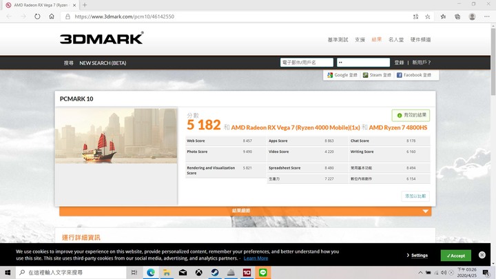Viewport: 496px width, 279px height.
Task: Open the browser profile avatar
Action: tap(472, 17)
